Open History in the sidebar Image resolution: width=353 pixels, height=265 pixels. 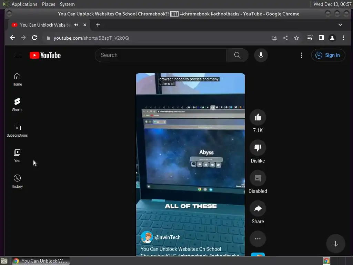(x=17, y=181)
